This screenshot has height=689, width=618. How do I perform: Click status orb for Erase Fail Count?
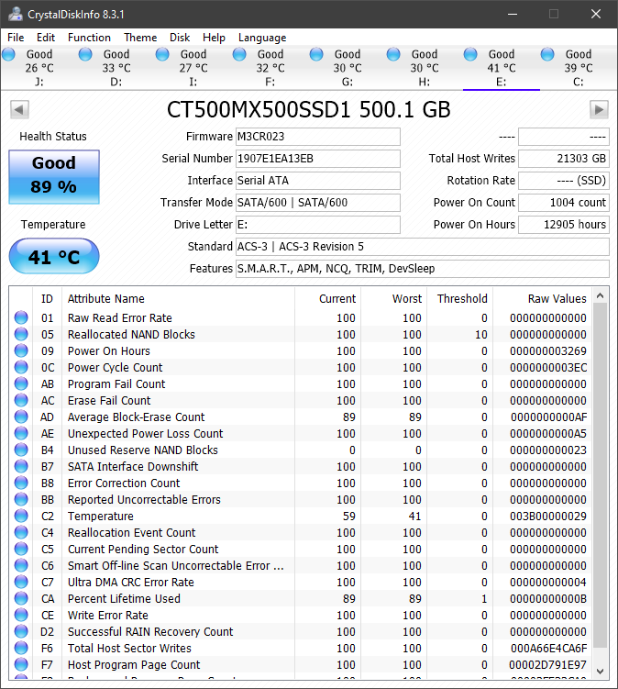pos(21,400)
